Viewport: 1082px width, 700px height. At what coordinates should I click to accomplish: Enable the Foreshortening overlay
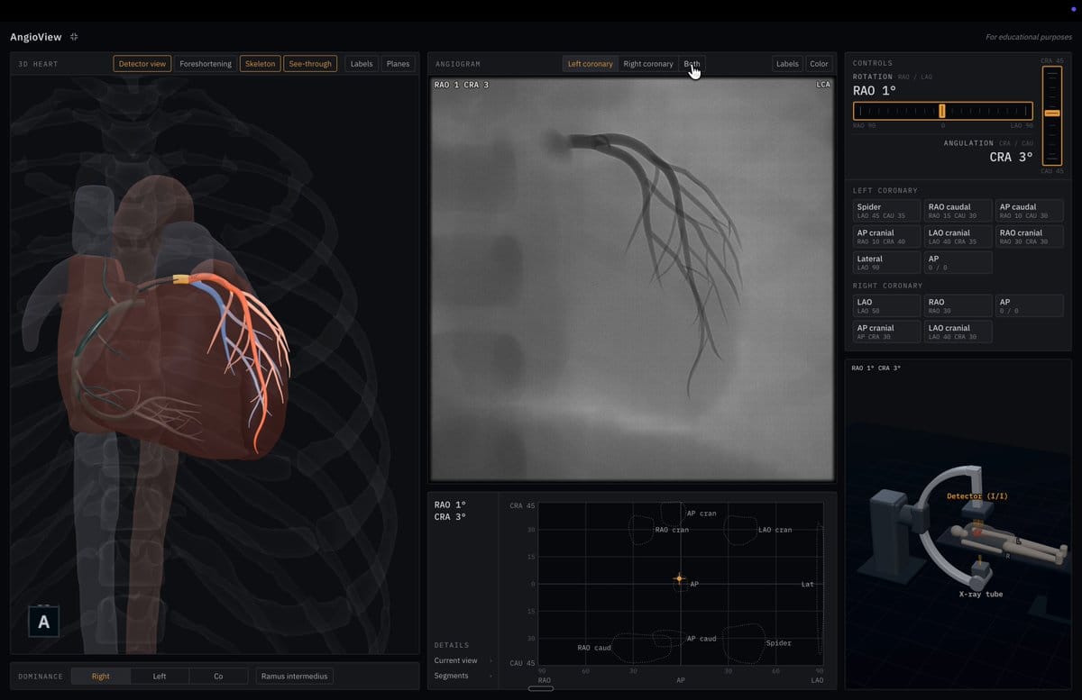click(x=206, y=64)
